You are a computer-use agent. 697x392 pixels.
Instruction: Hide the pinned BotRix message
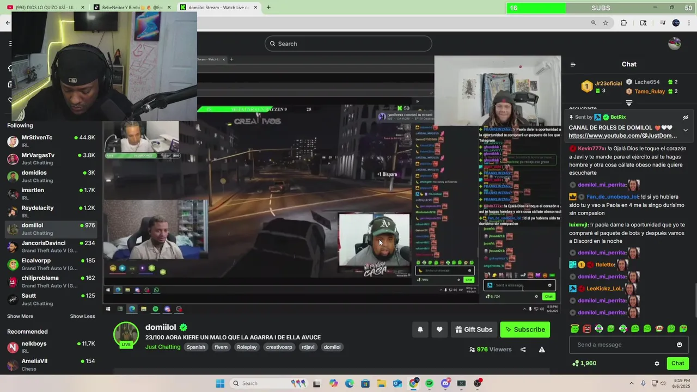pos(686,117)
